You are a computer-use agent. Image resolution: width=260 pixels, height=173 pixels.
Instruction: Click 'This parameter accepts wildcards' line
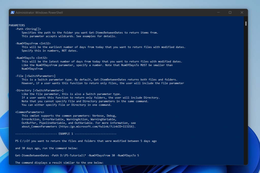coord(69,36)
